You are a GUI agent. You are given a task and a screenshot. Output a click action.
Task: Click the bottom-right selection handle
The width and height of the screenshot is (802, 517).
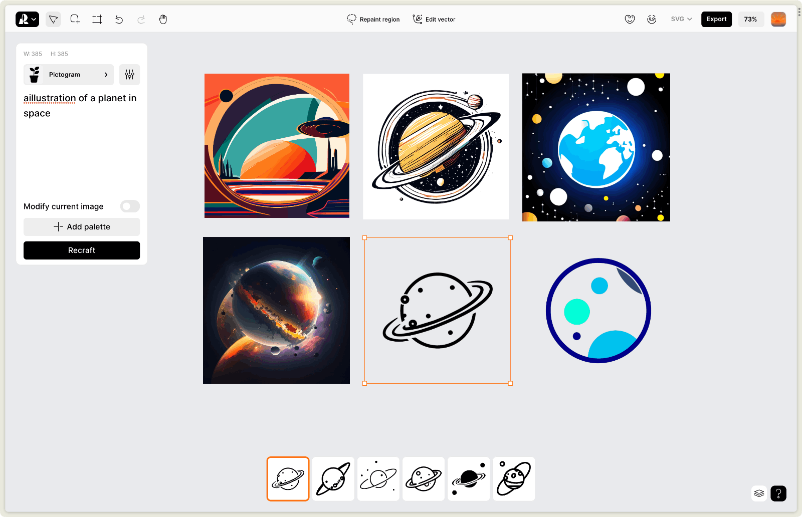coord(510,383)
